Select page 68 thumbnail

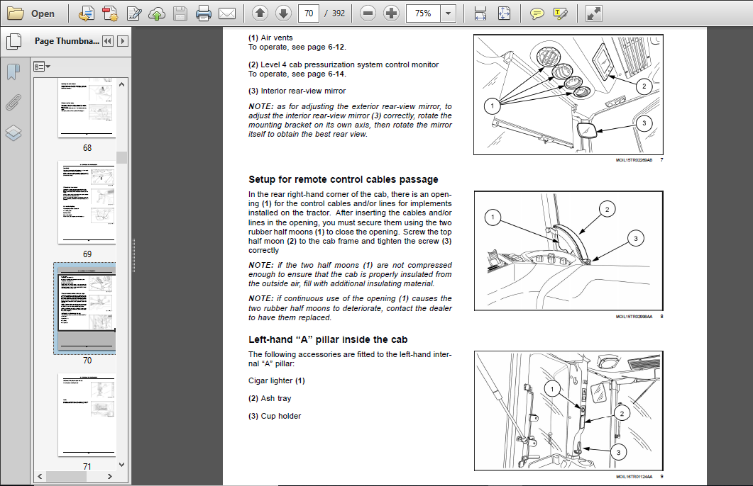click(x=87, y=108)
